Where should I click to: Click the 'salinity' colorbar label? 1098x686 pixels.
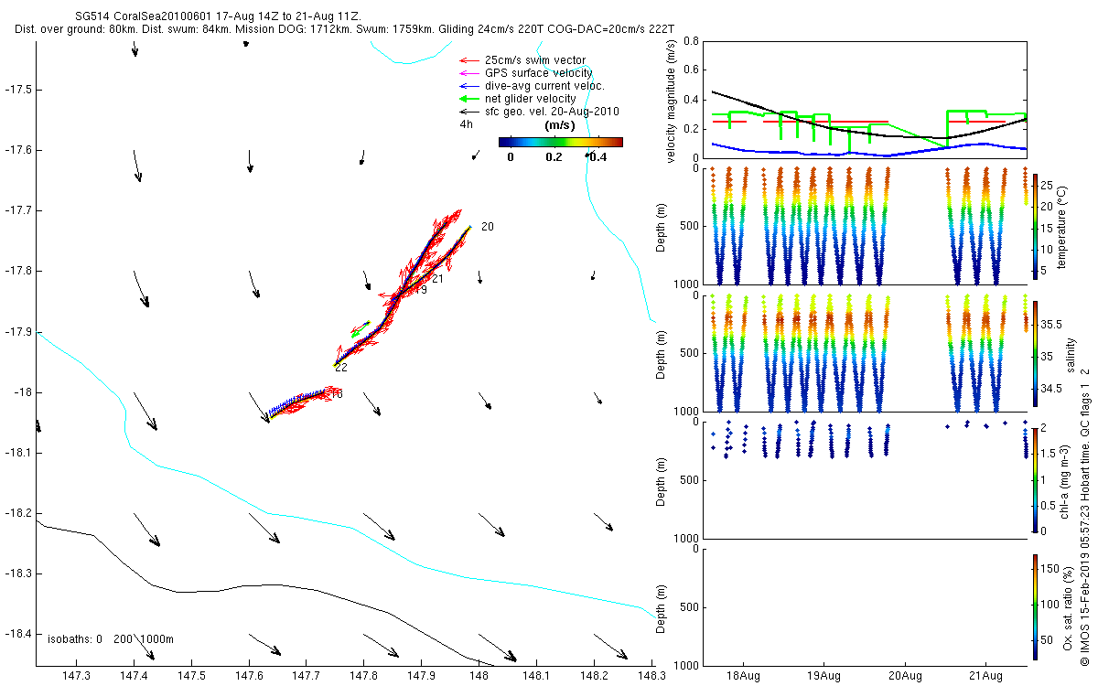point(1071,356)
